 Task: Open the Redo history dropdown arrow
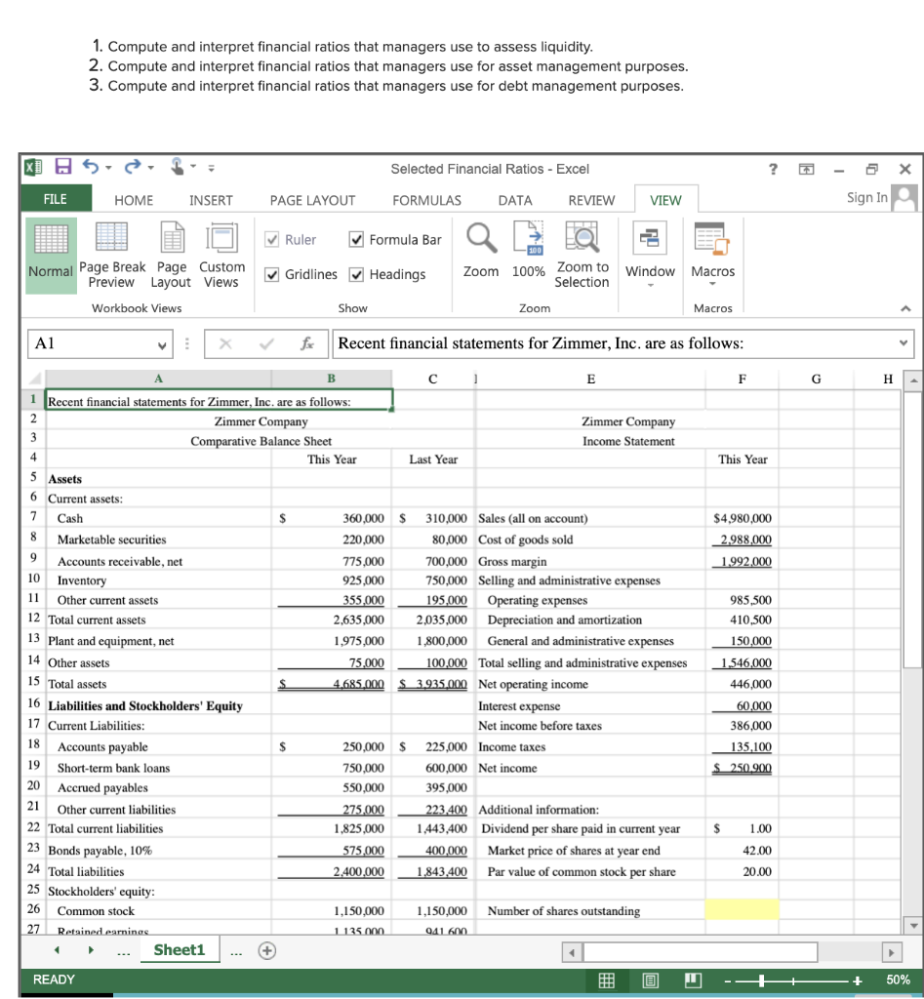pos(150,168)
